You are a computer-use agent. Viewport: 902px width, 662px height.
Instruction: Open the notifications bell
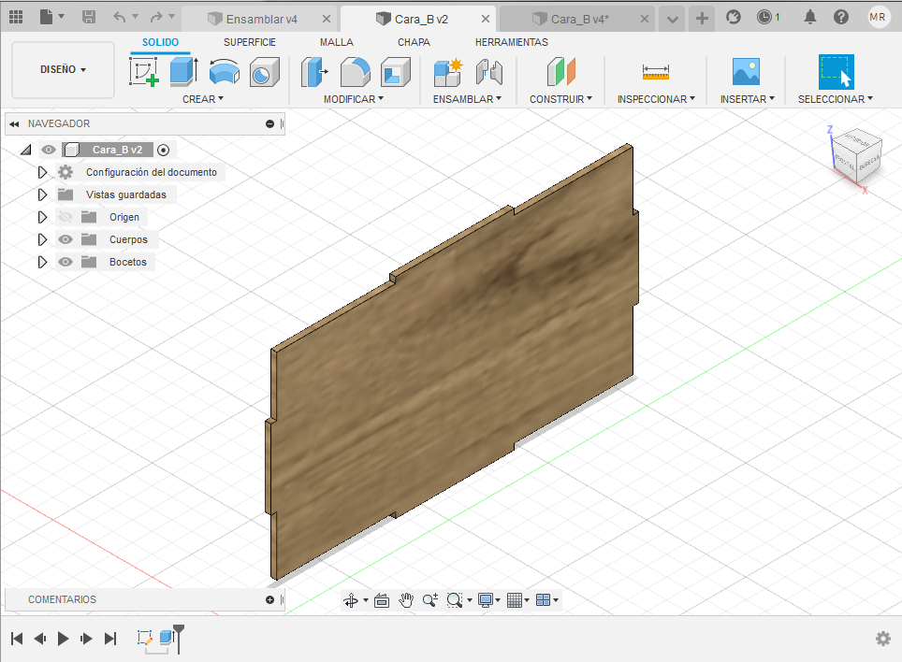point(810,17)
